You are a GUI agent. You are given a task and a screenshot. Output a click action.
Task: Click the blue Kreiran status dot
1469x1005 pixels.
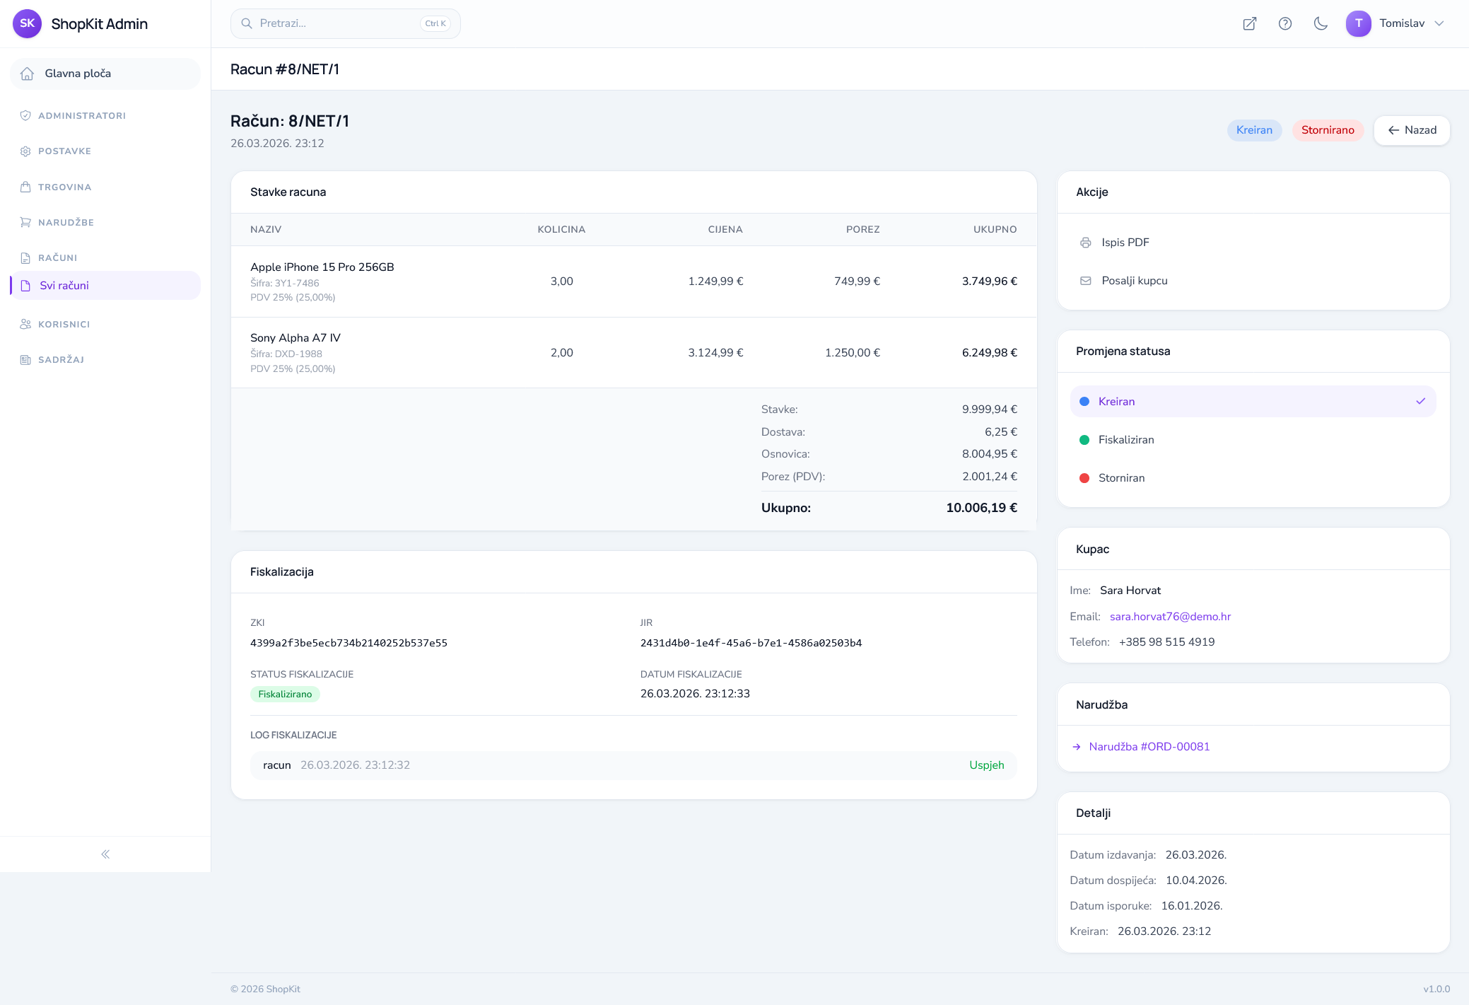coord(1084,401)
